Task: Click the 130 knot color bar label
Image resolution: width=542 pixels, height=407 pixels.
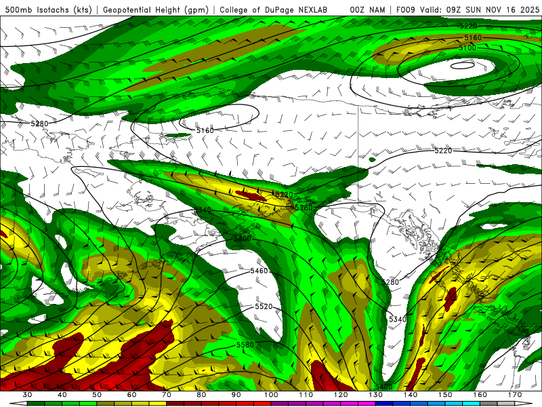Action: (376, 395)
